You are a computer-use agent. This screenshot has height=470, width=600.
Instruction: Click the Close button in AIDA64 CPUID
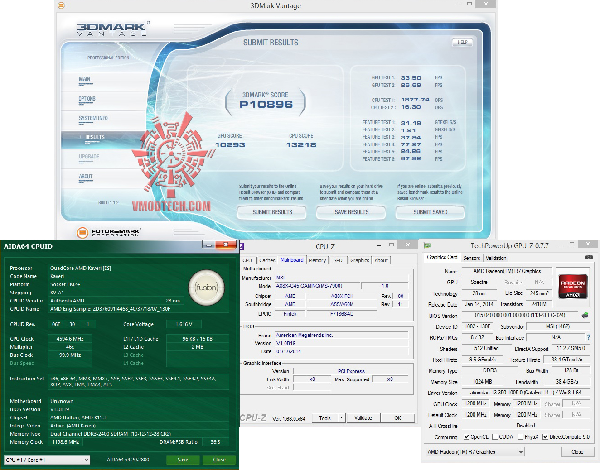click(219, 460)
